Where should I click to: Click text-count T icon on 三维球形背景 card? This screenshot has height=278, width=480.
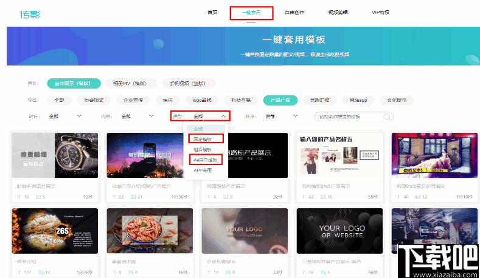pos(304,272)
